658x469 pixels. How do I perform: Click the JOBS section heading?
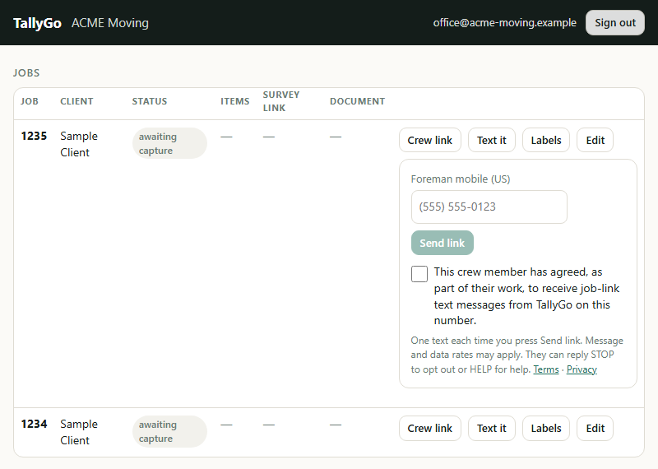(x=26, y=73)
